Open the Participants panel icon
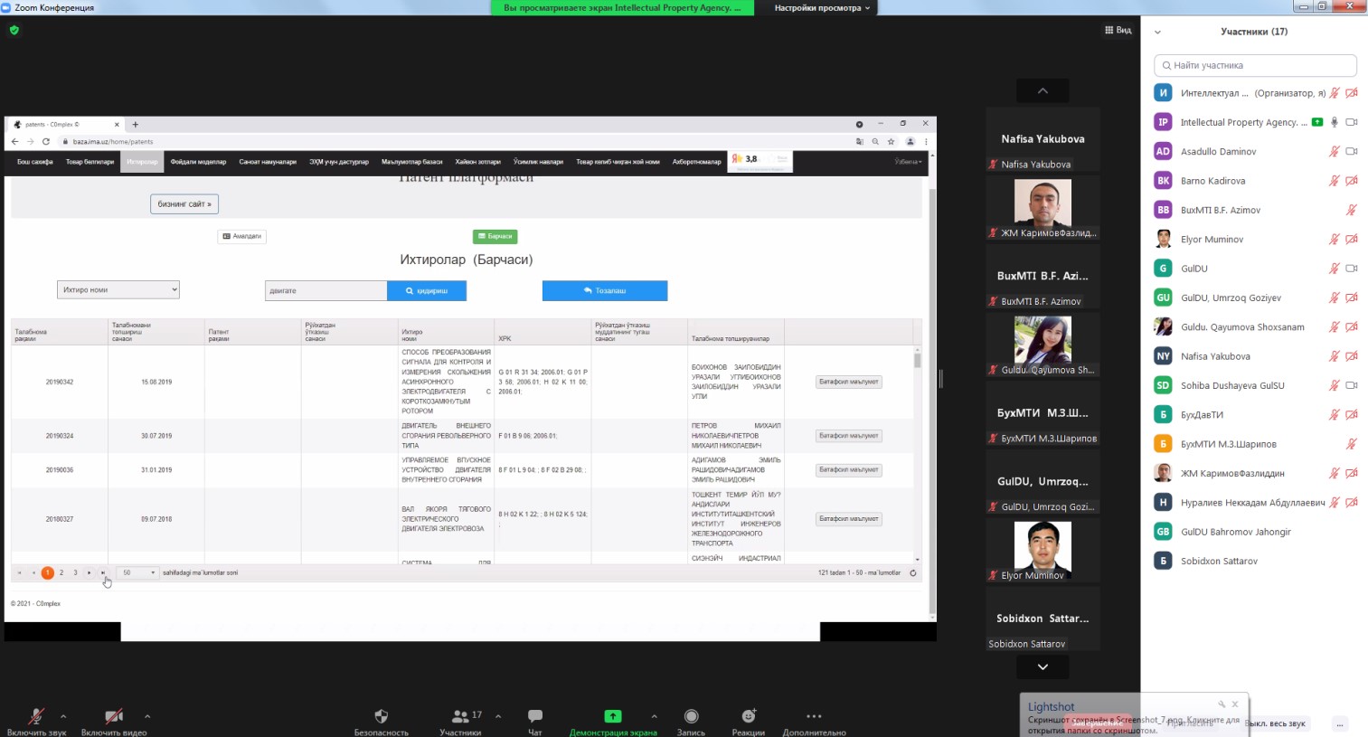This screenshot has width=1368, height=737. tap(460, 716)
